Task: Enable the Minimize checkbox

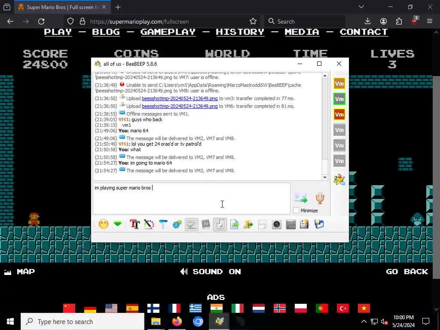Action: click(x=296, y=210)
